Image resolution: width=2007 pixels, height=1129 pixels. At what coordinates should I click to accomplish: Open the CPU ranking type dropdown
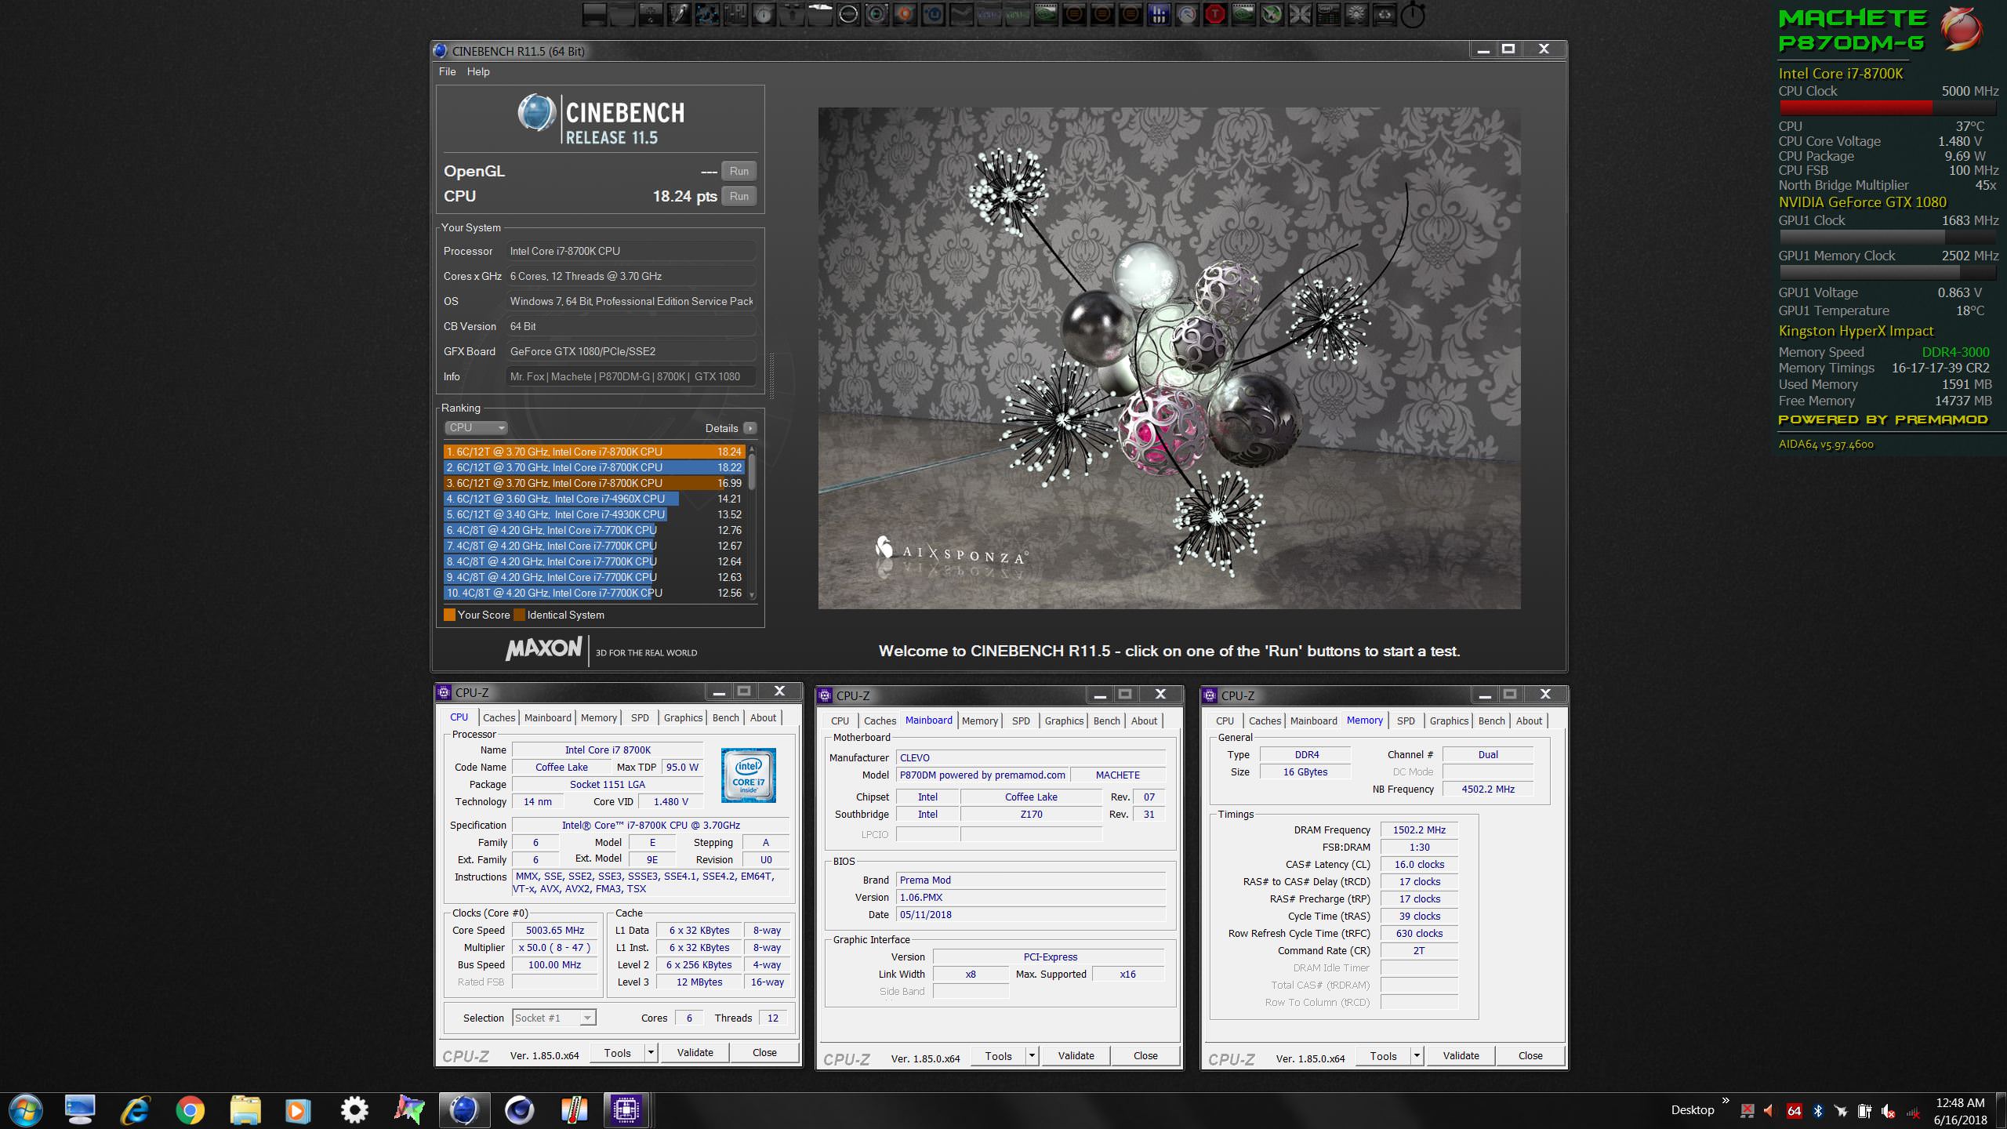coord(477,427)
